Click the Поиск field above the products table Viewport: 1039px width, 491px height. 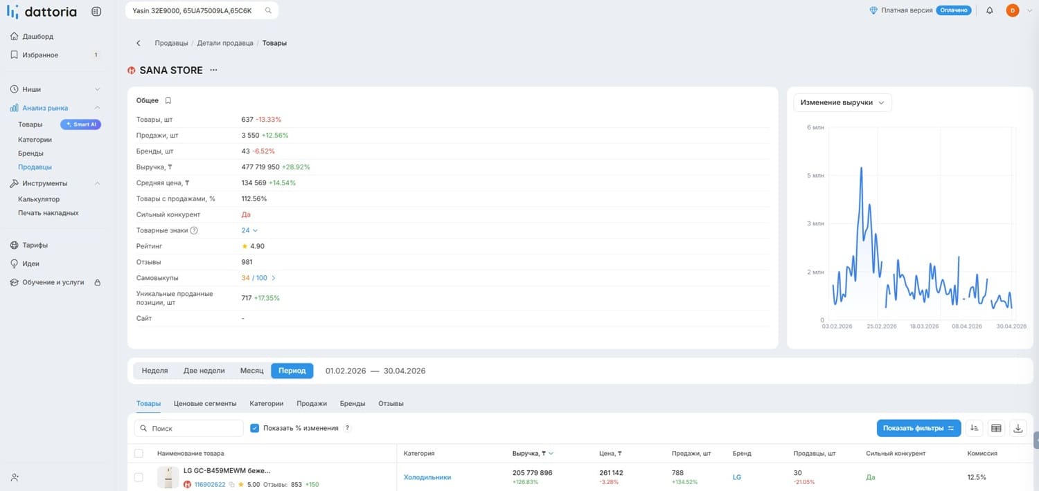pyautogui.click(x=189, y=428)
